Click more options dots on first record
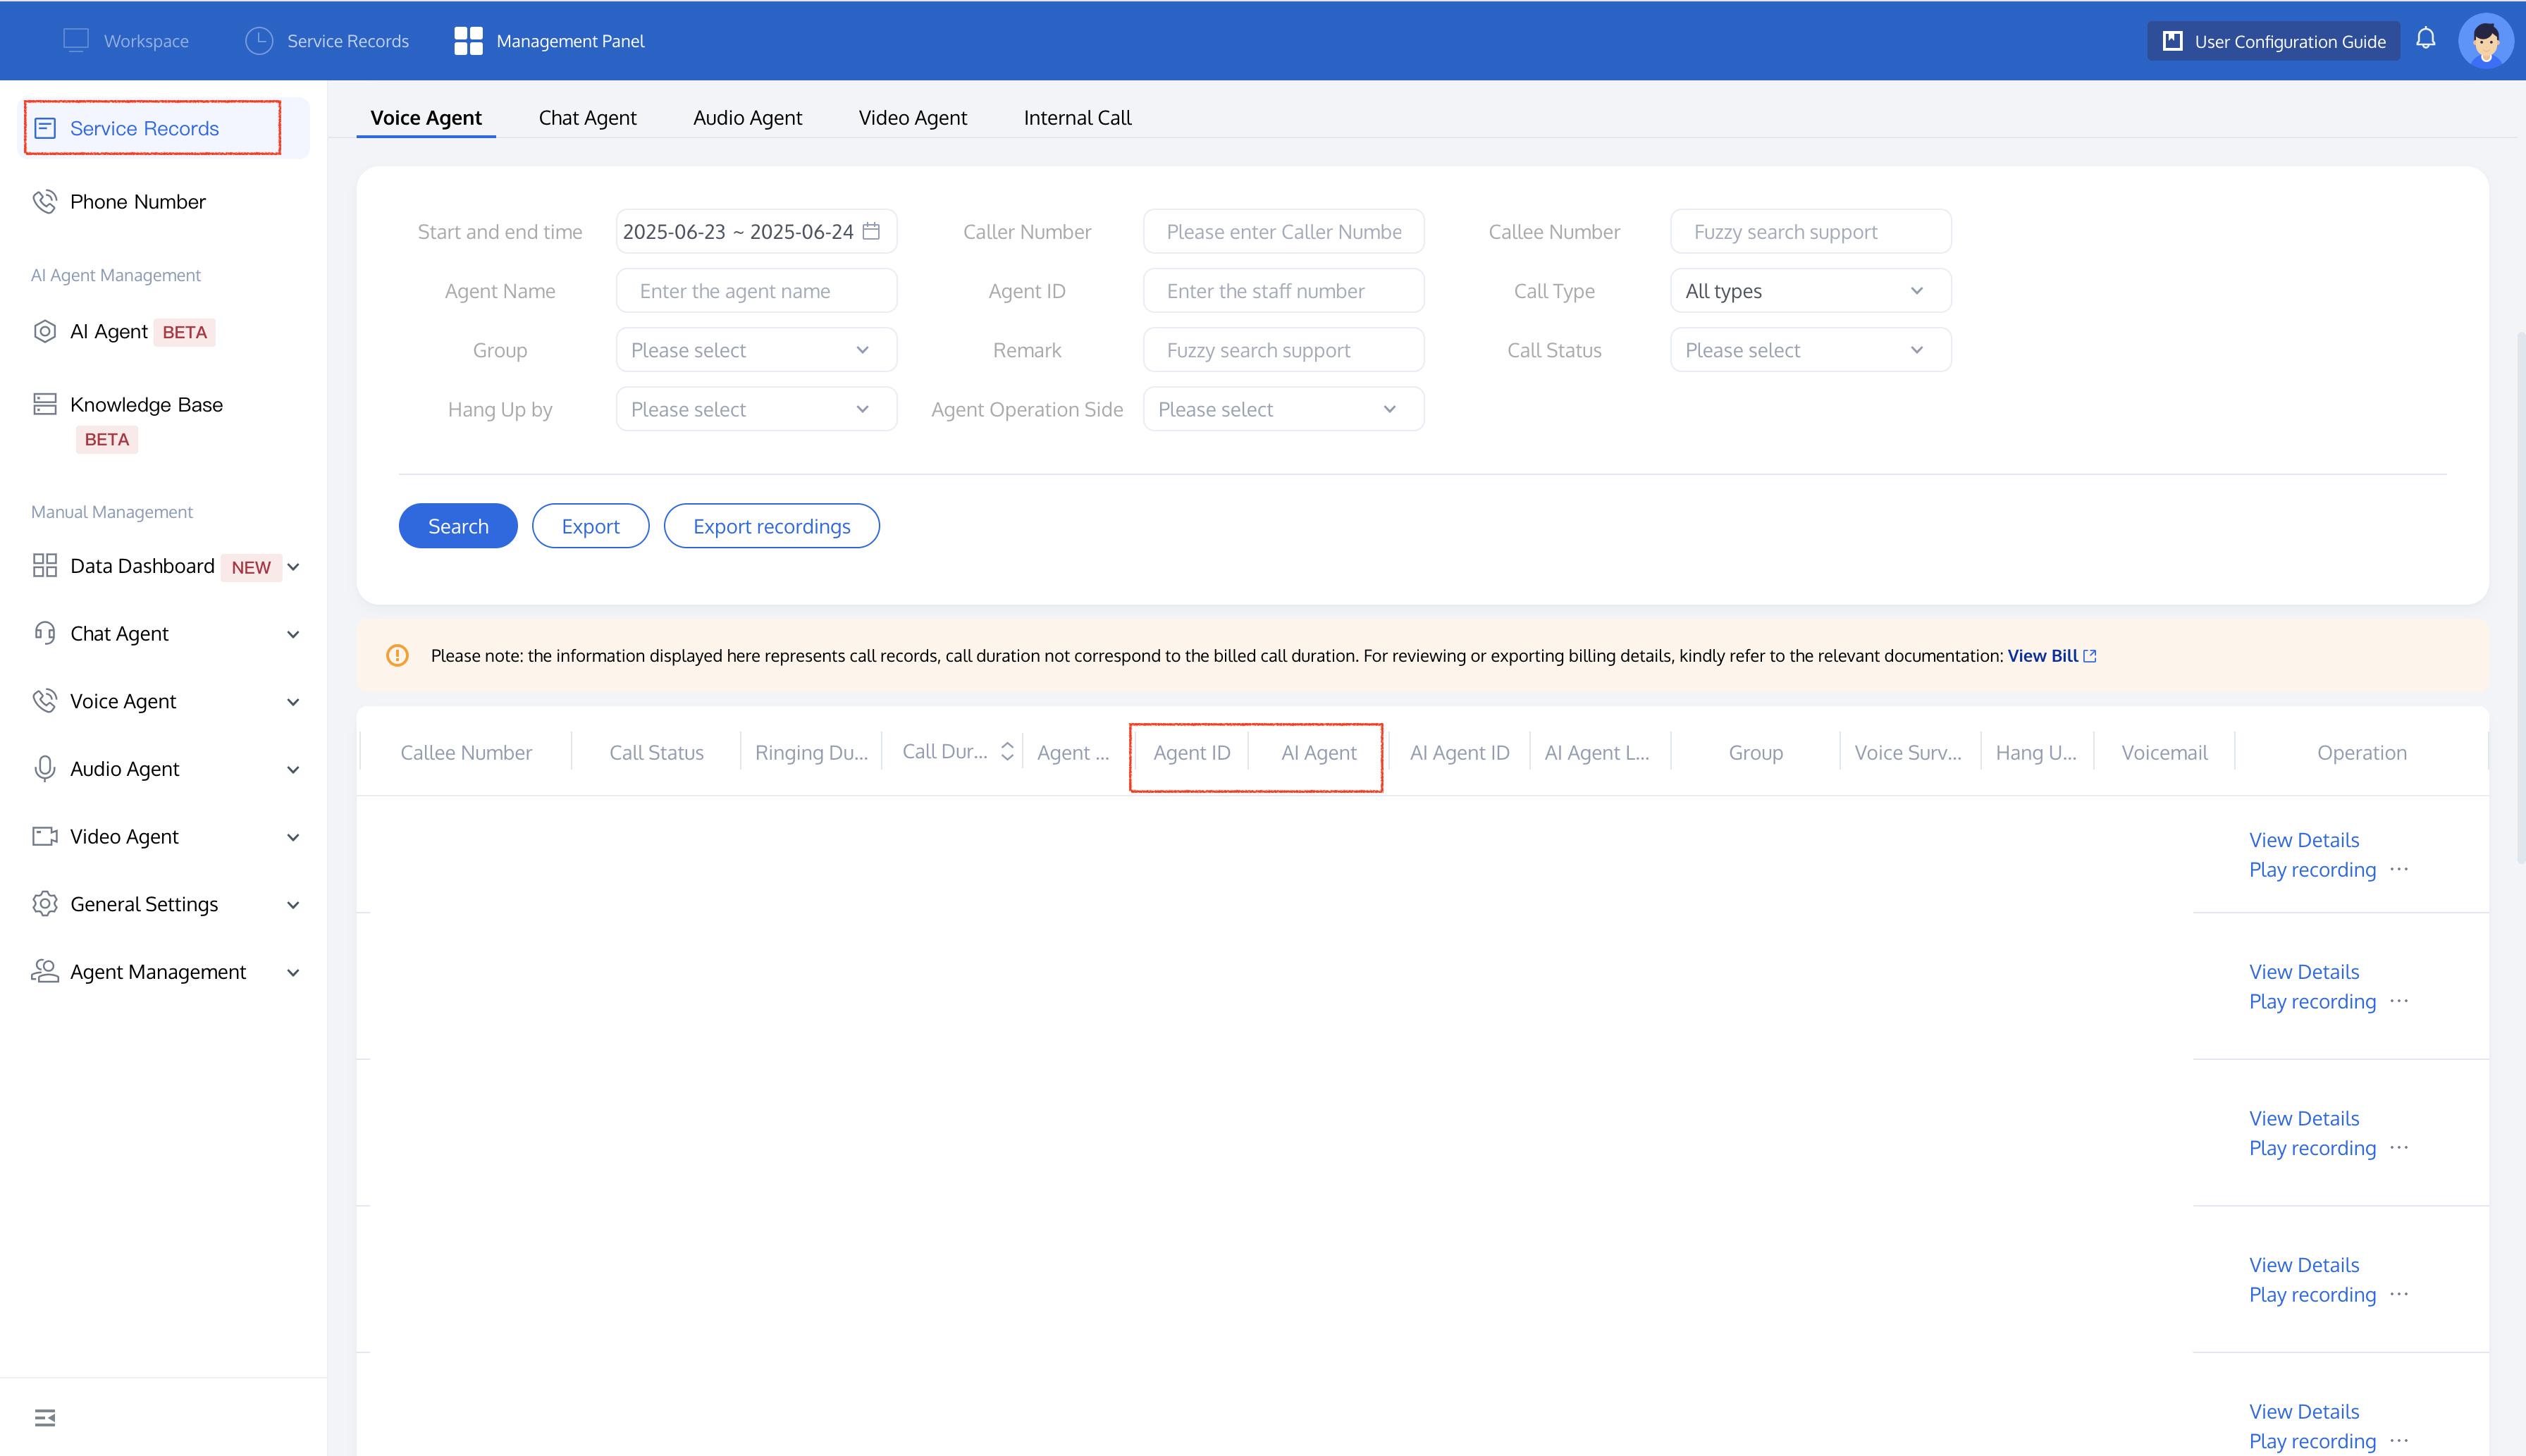This screenshot has height=1456, width=2526. (2399, 869)
